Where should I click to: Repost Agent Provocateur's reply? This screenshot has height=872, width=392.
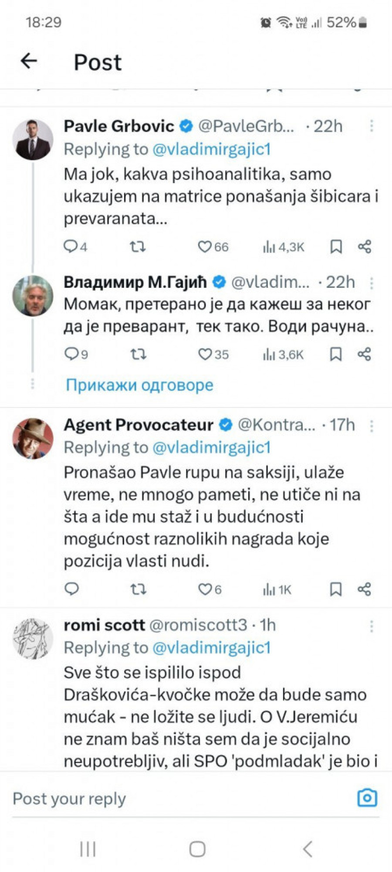[138, 589]
